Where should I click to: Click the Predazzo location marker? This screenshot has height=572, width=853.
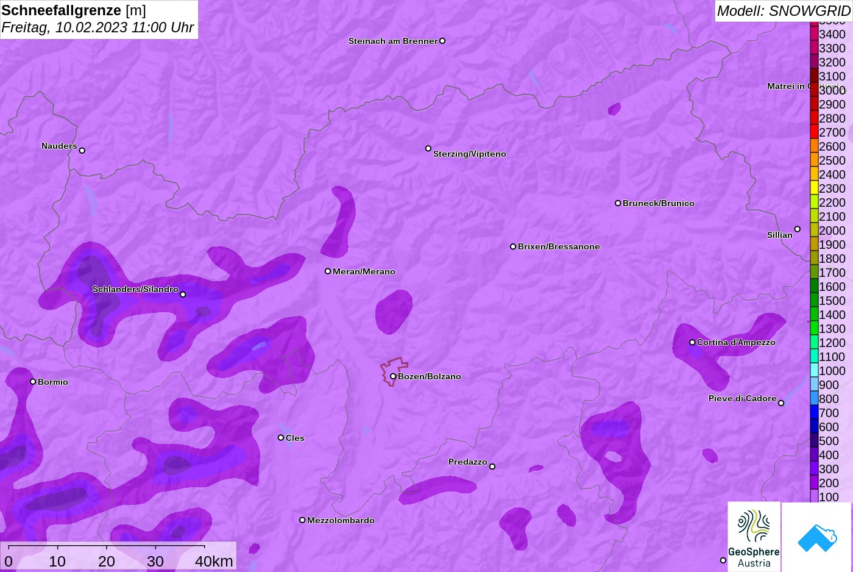[492, 467]
